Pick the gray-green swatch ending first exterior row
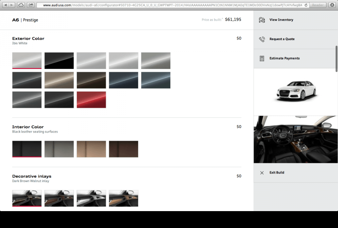Viewport: 338px width, 228px height. click(x=156, y=60)
